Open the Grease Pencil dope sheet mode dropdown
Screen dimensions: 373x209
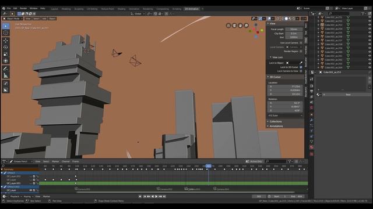tap(21, 161)
